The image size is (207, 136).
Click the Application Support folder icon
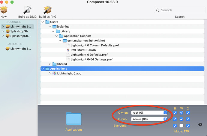click(x=61, y=36)
